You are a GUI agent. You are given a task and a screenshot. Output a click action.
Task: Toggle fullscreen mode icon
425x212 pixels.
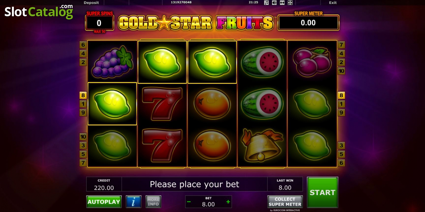(290, 2)
